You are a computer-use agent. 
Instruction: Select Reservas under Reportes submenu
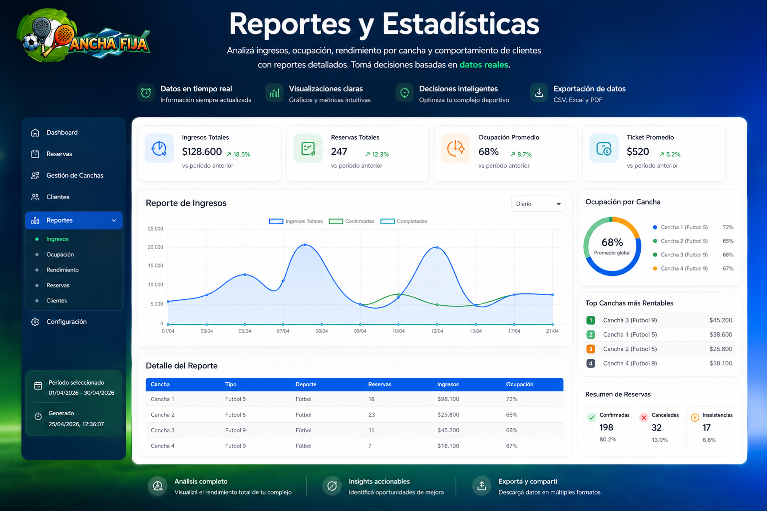pos(58,285)
